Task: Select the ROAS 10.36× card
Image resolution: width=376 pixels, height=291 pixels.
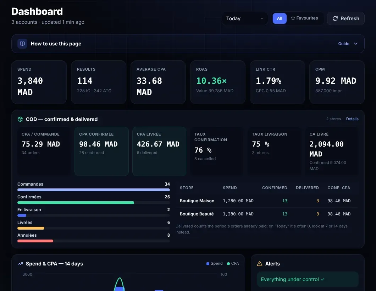Action: tap(218, 82)
